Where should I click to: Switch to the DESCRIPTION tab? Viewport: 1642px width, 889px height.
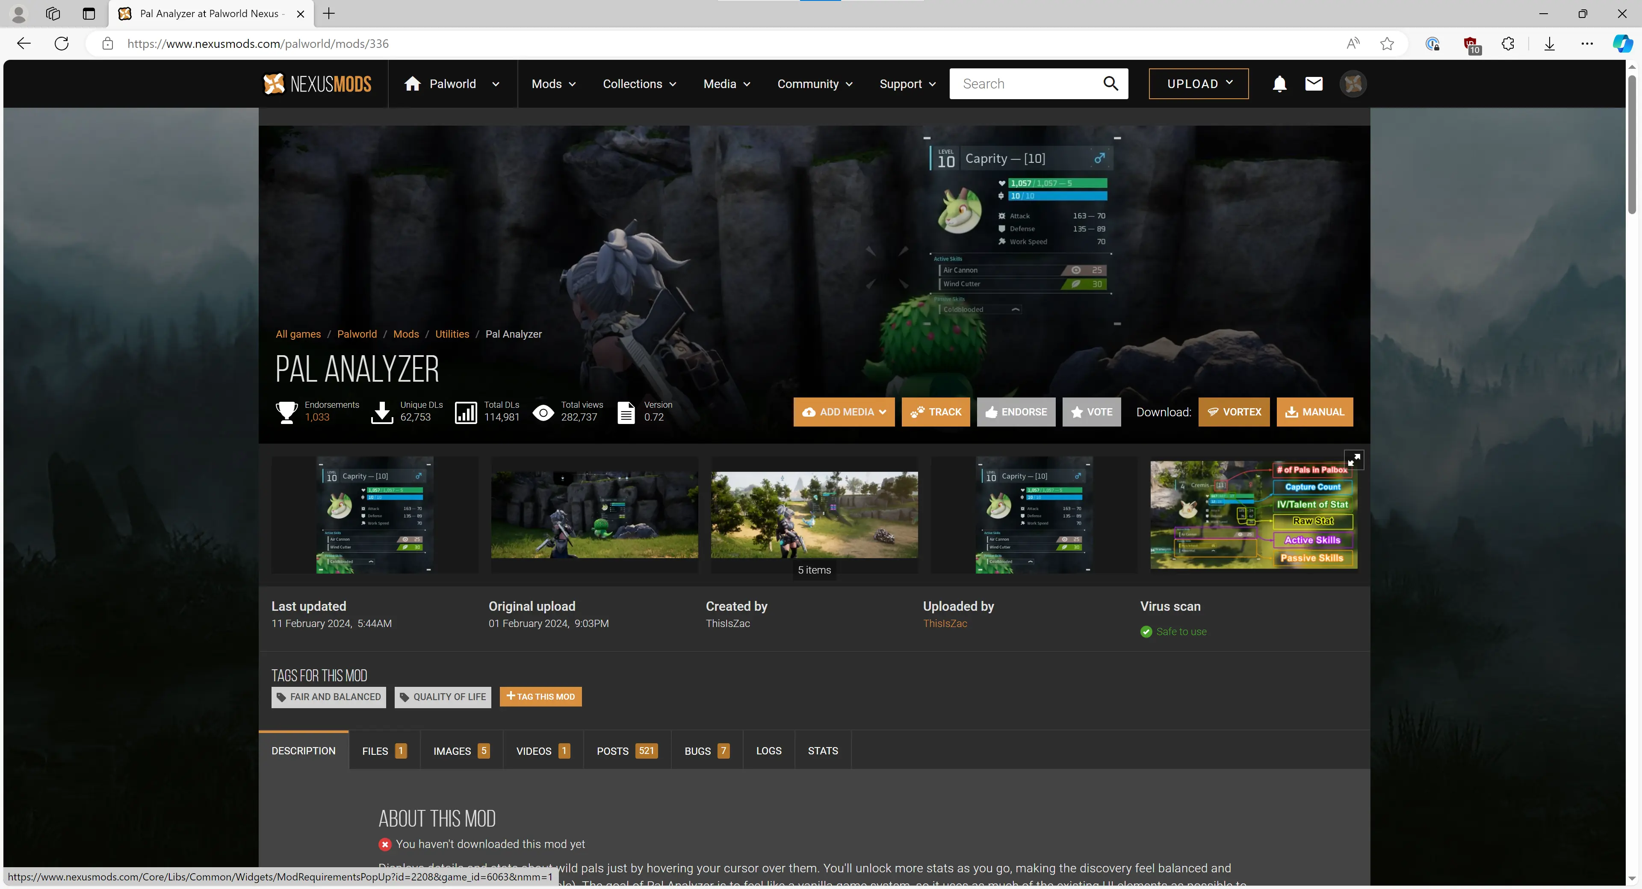tap(304, 751)
